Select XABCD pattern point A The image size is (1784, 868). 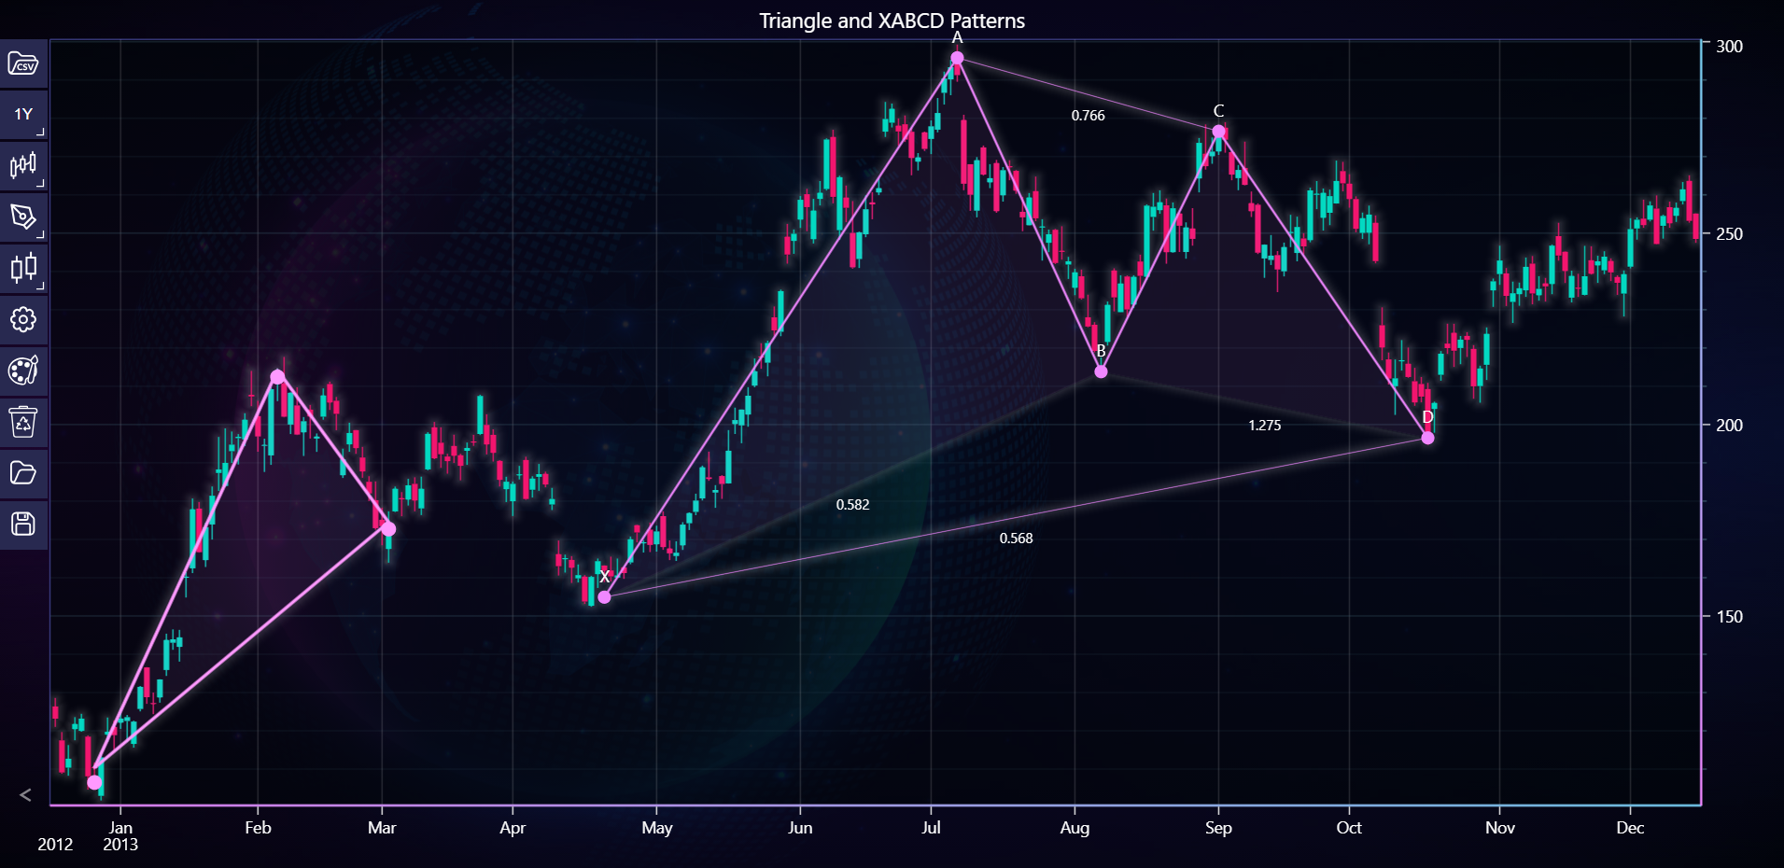[x=957, y=58]
